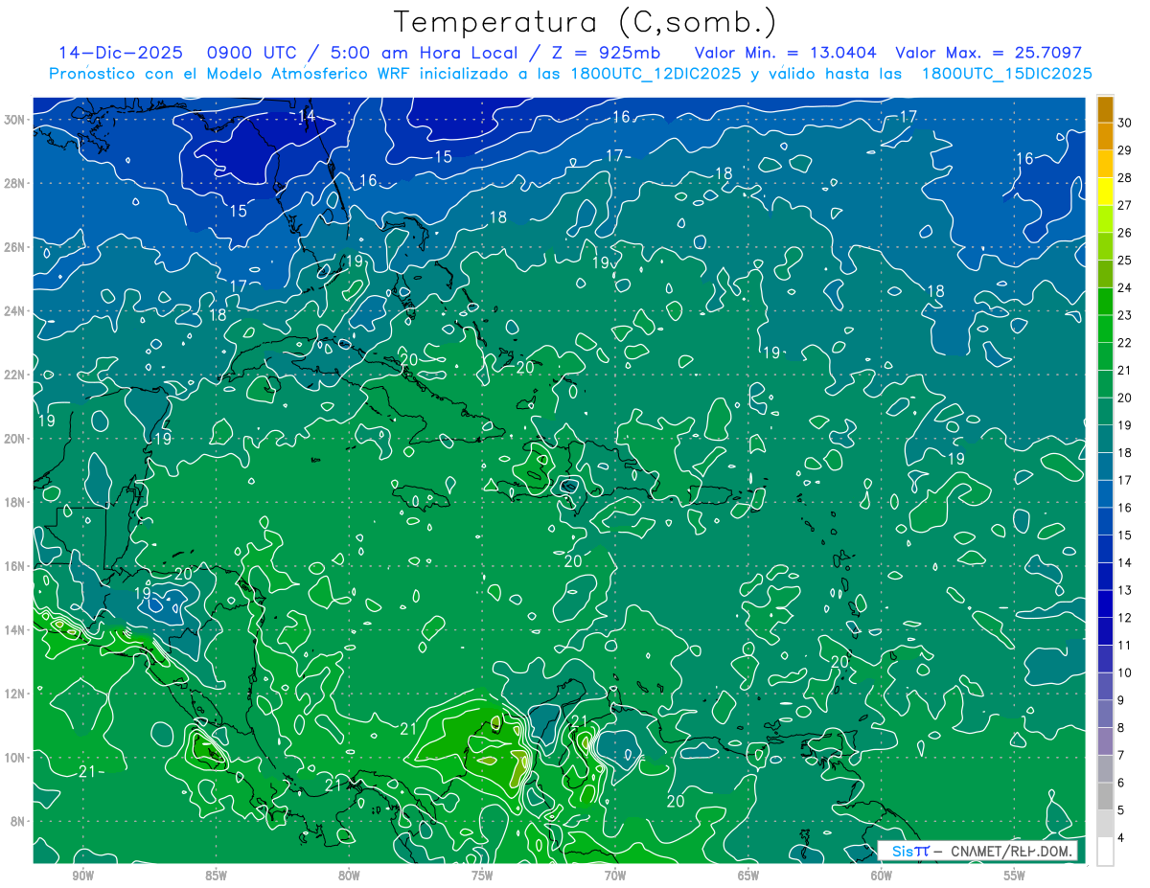The width and height of the screenshot is (1150, 888).
Task: Select the purple swatch between 7 and 8
Action: click(1106, 741)
